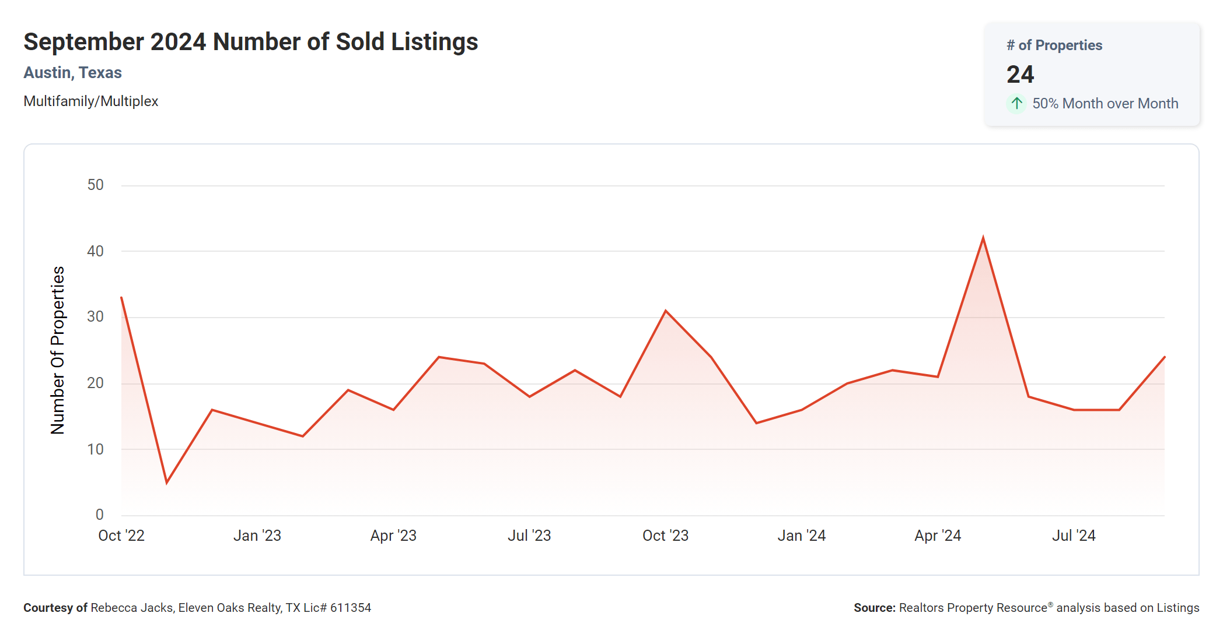Click the Oct '23 peak on the line
Screen dimensions: 1223x641
(x=666, y=311)
